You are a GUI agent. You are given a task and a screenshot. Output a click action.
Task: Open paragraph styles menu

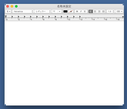click(x=8, y=11)
